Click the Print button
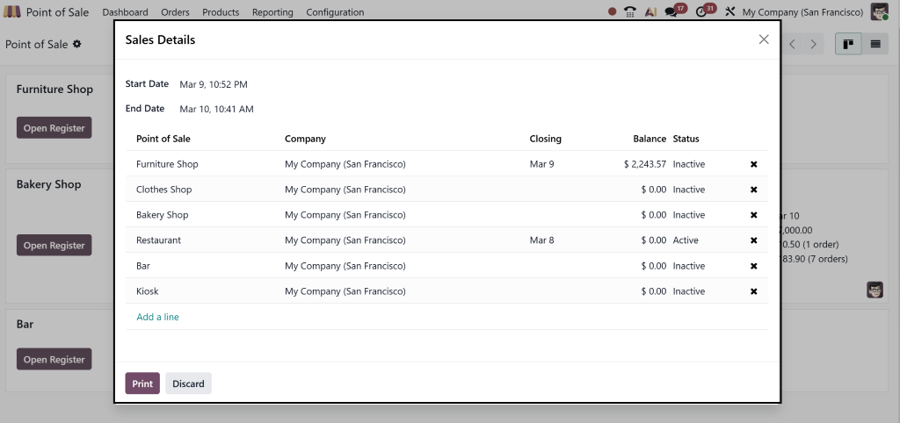 (142, 384)
